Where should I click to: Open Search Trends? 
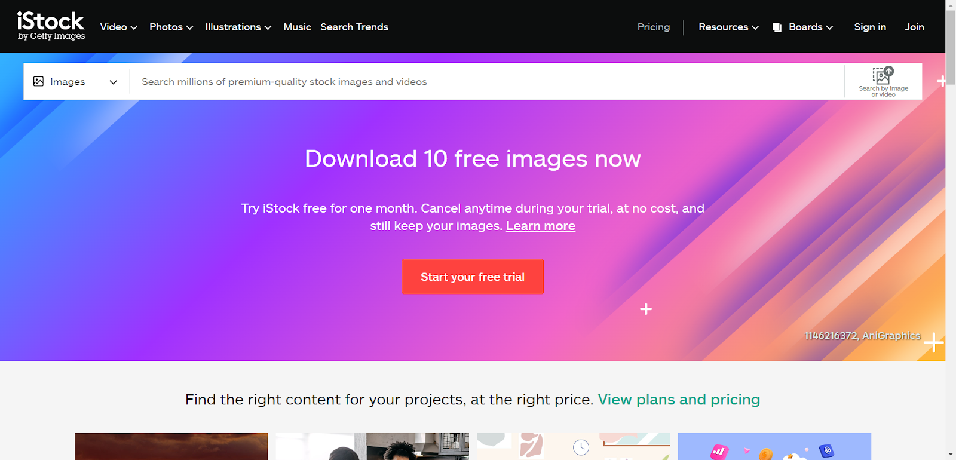[x=354, y=27]
